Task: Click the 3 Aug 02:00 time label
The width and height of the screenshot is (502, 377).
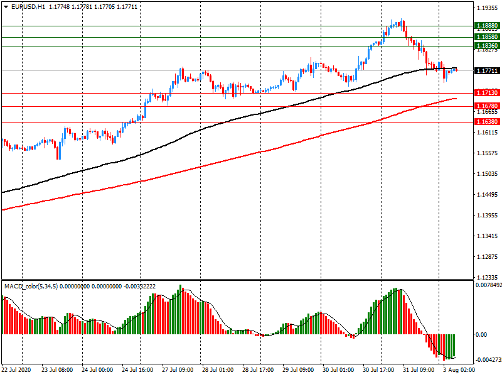Action: click(459, 370)
